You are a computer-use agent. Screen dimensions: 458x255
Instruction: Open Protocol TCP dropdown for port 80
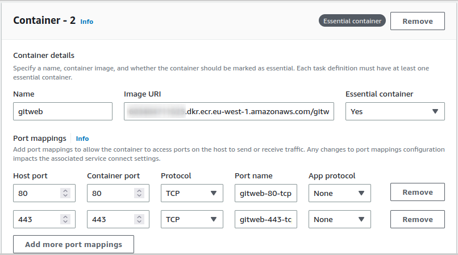tap(191, 193)
